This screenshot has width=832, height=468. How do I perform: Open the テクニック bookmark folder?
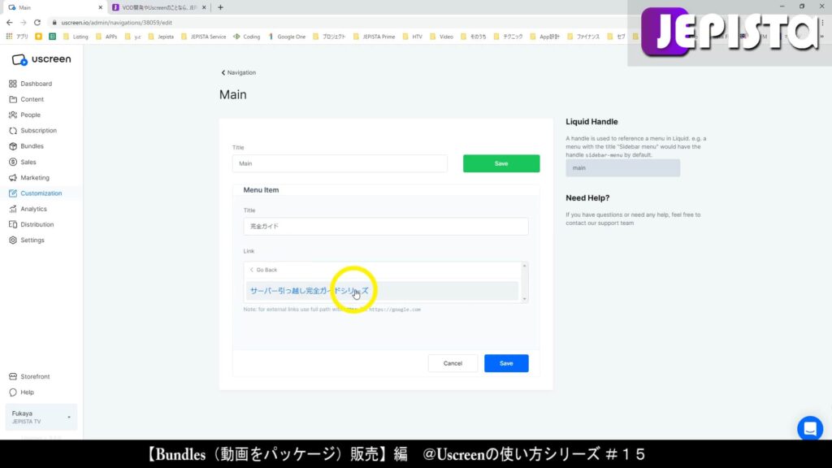pyautogui.click(x=509, y=37)
